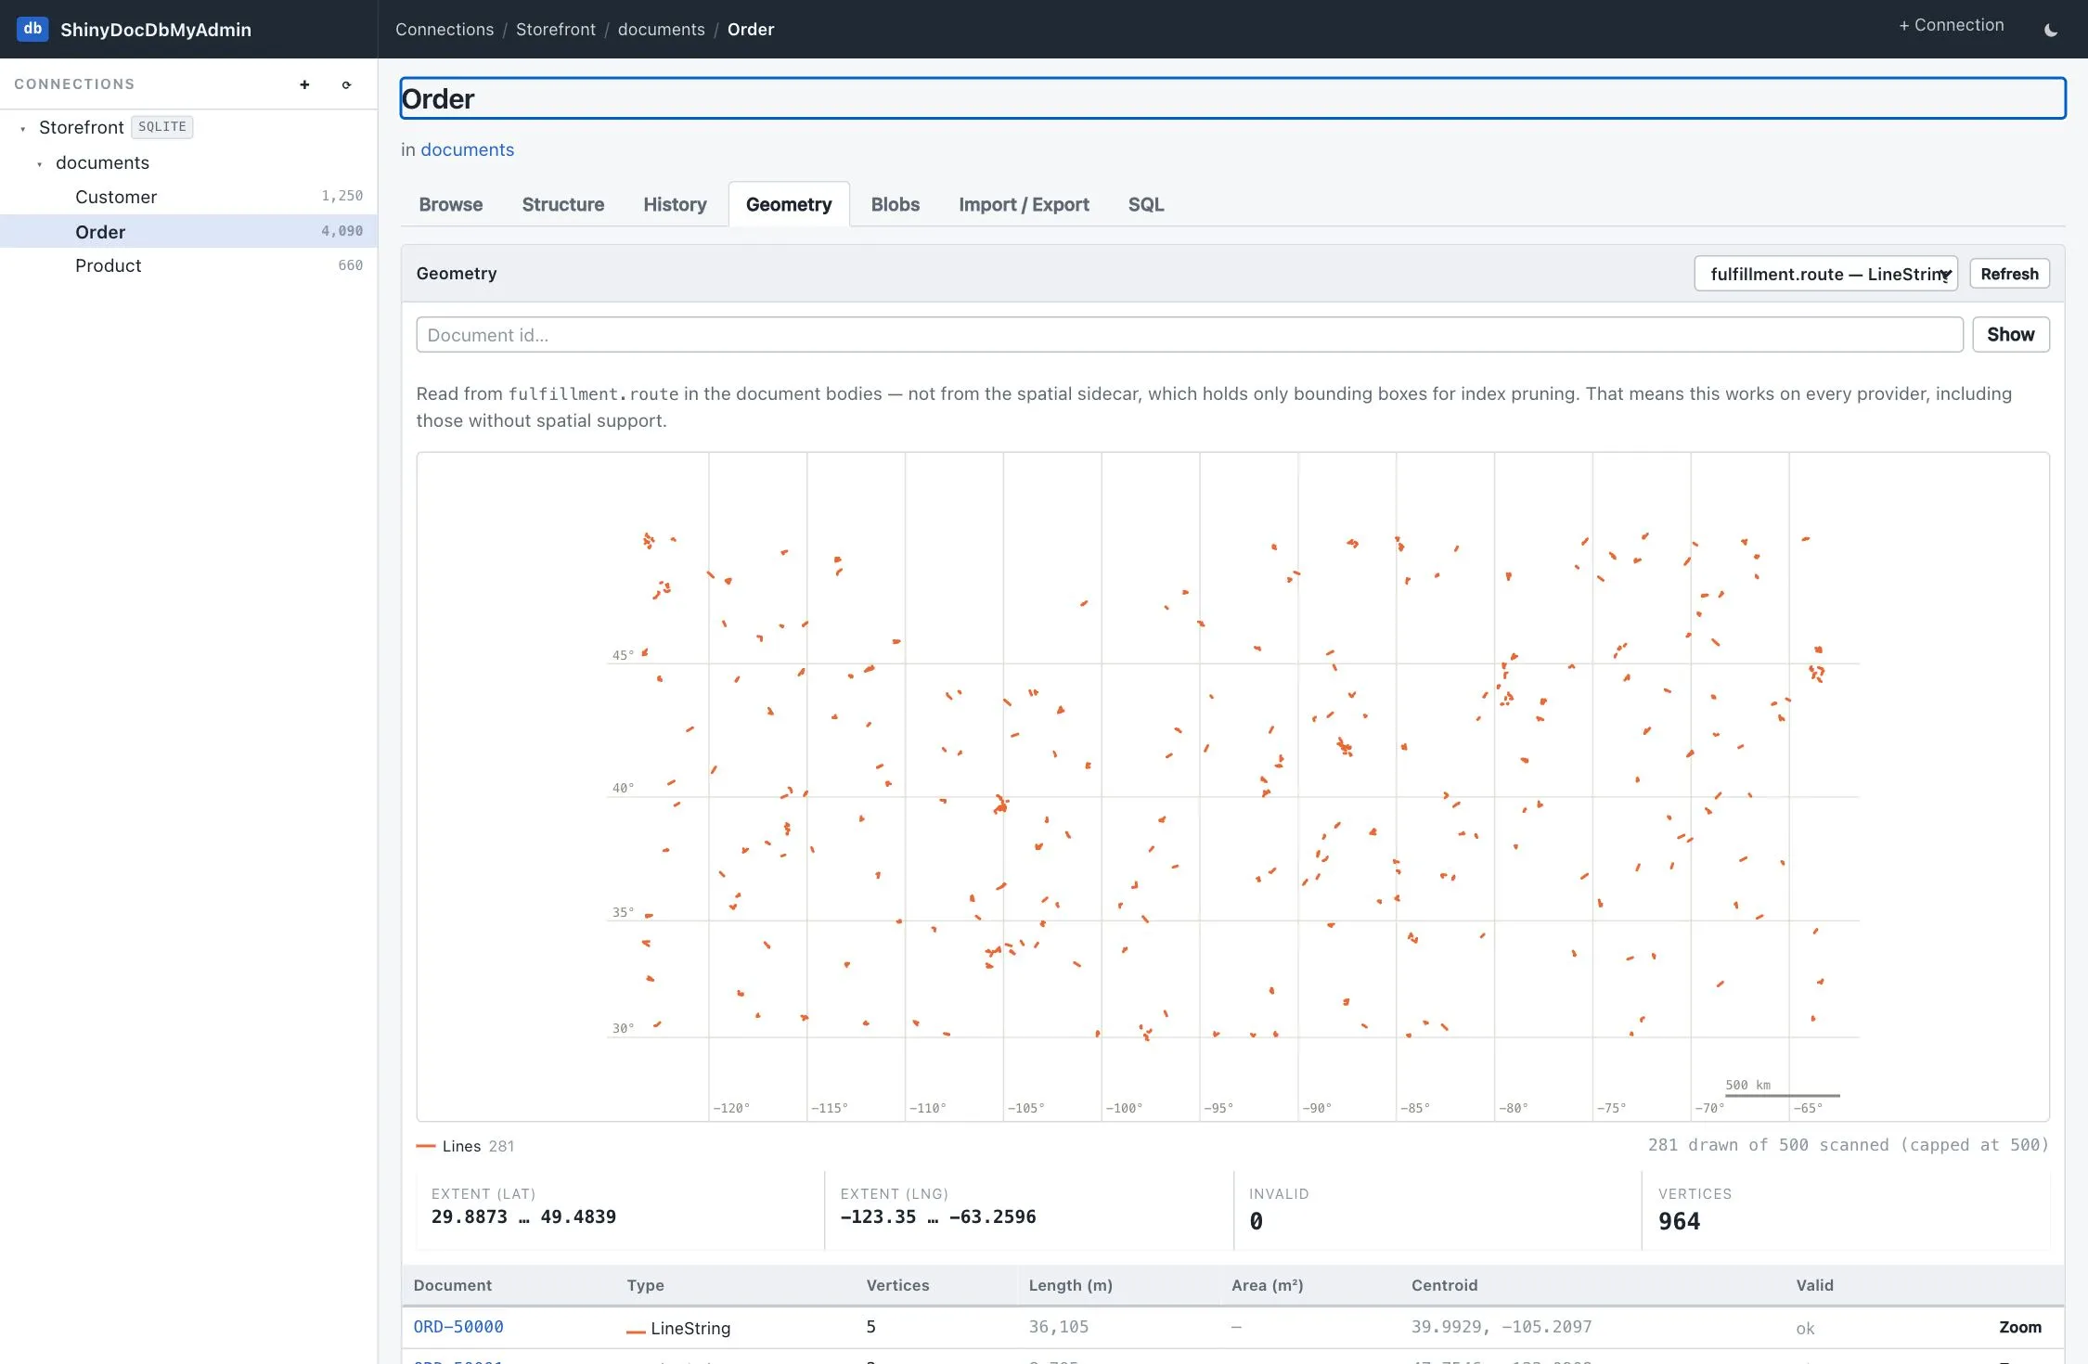Collapse the documents tree node

(x=40, y=164)
